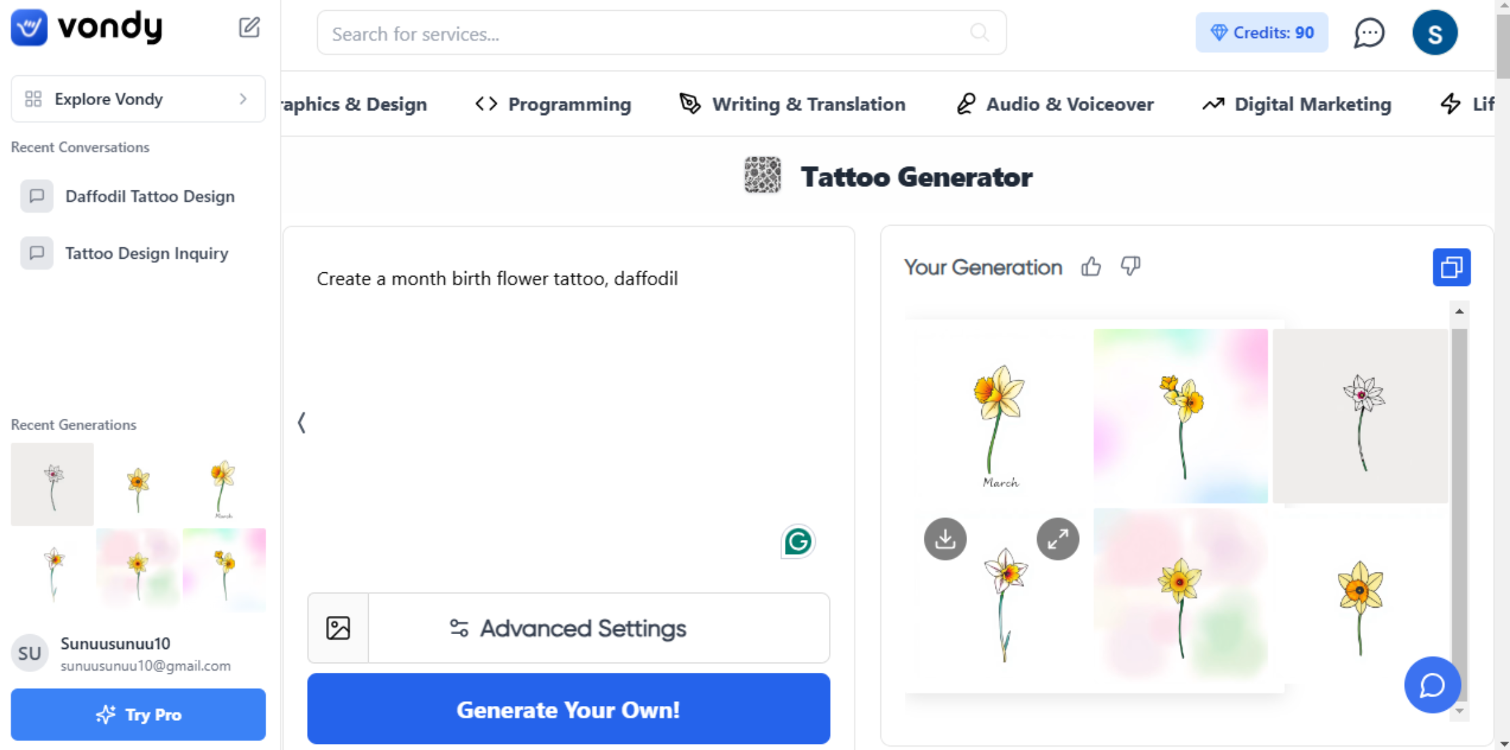This screenshot has height=750, width=1510.
Task: Click the Tattoo Generator app icon
Action: (x=762, y=177)
